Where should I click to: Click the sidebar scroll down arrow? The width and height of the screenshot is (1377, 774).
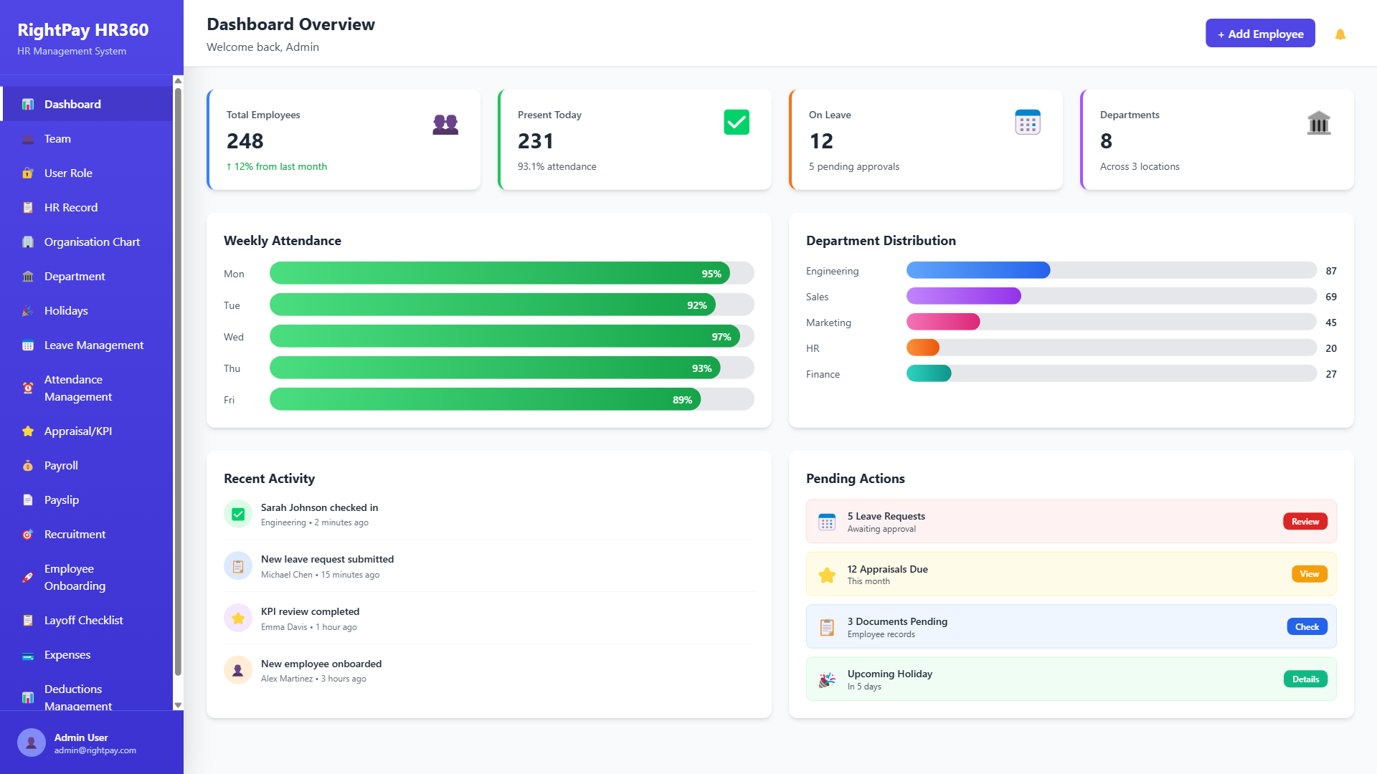point(178,705)
